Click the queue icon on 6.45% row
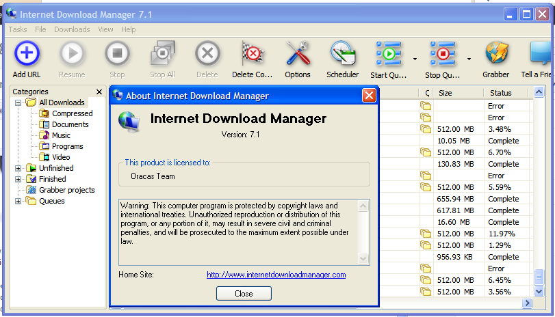555x317 pixels. pos(426,280)
